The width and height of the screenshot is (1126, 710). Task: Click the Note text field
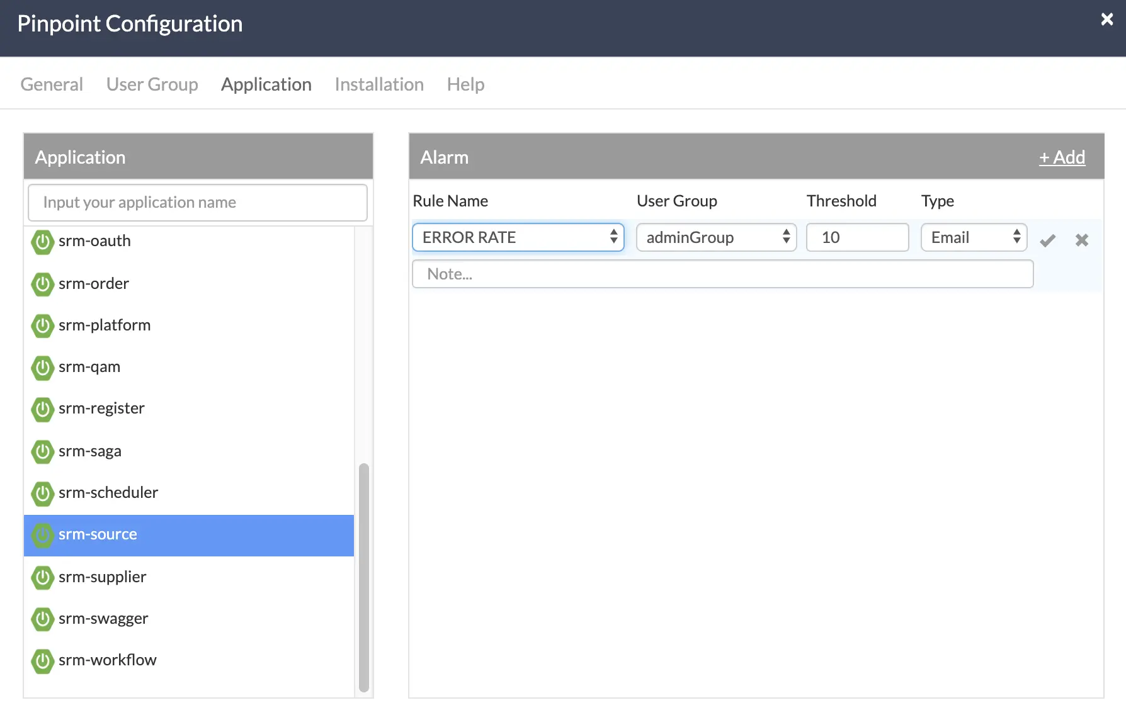pos(723,274)
